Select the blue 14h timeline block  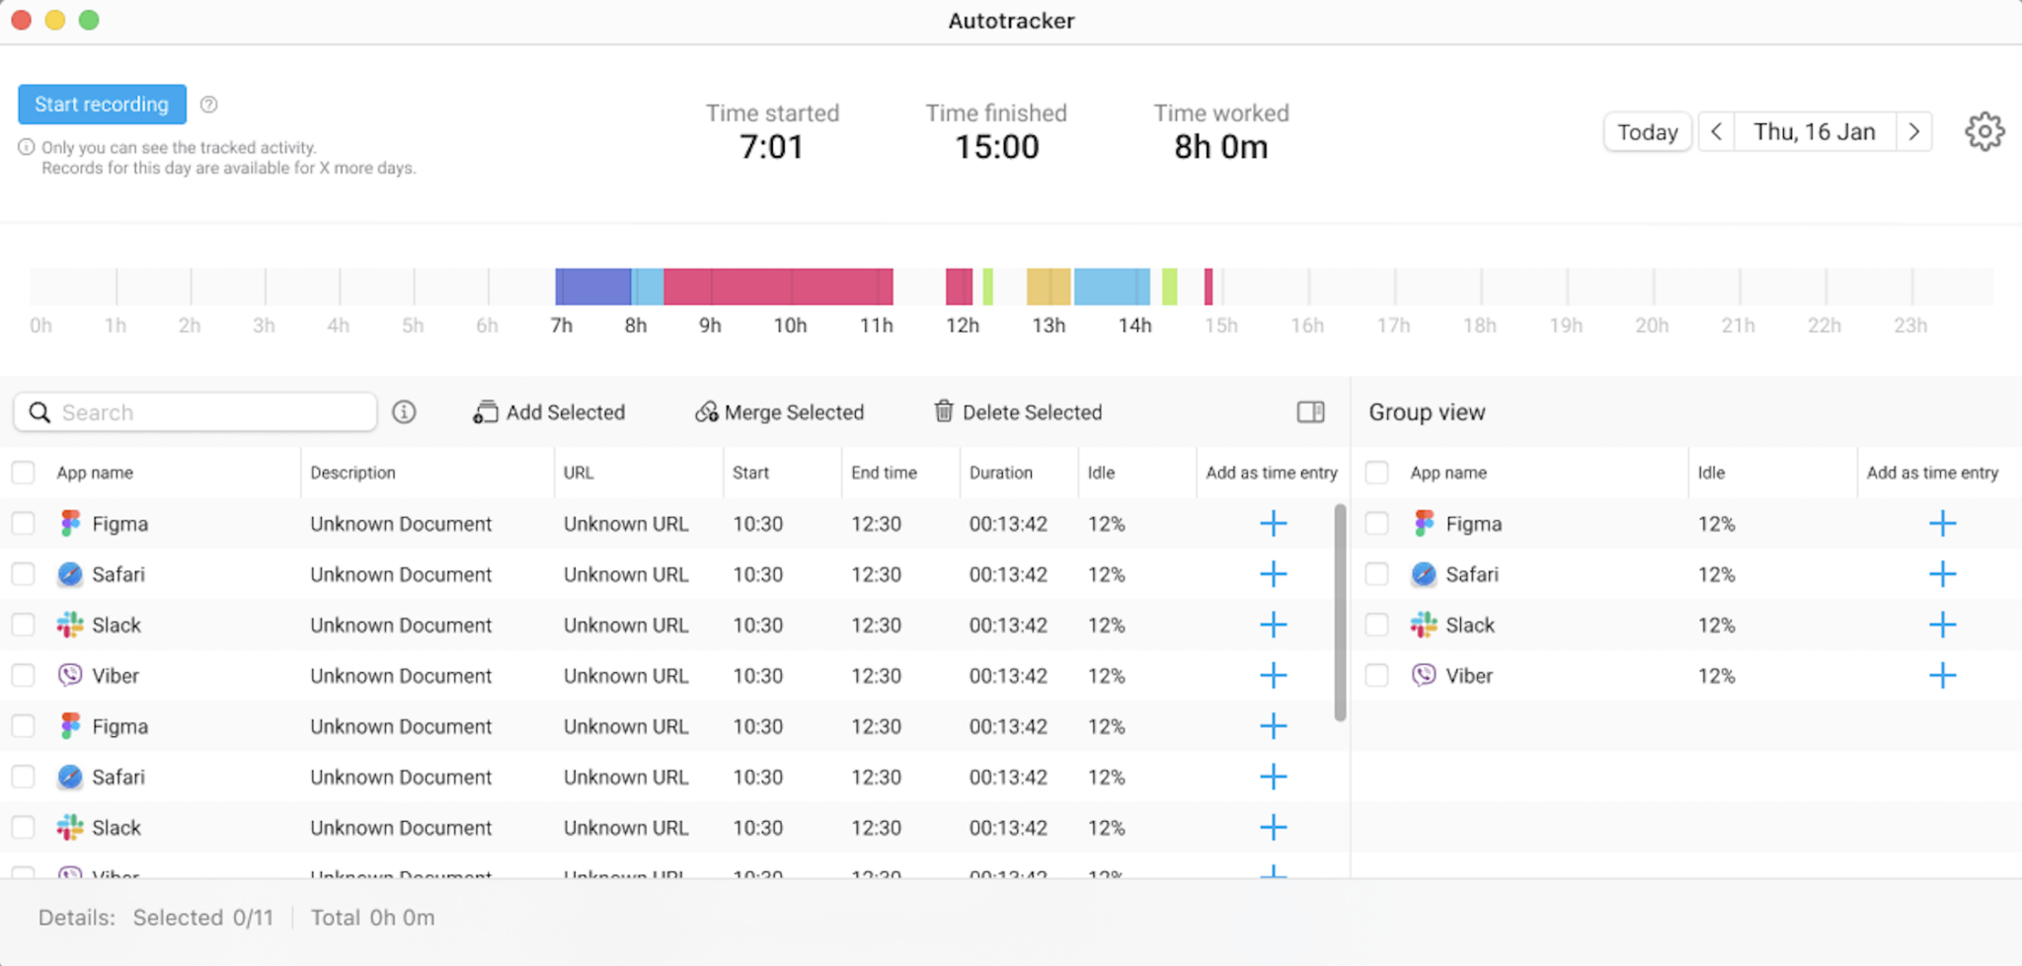[x=1112, y=286]
